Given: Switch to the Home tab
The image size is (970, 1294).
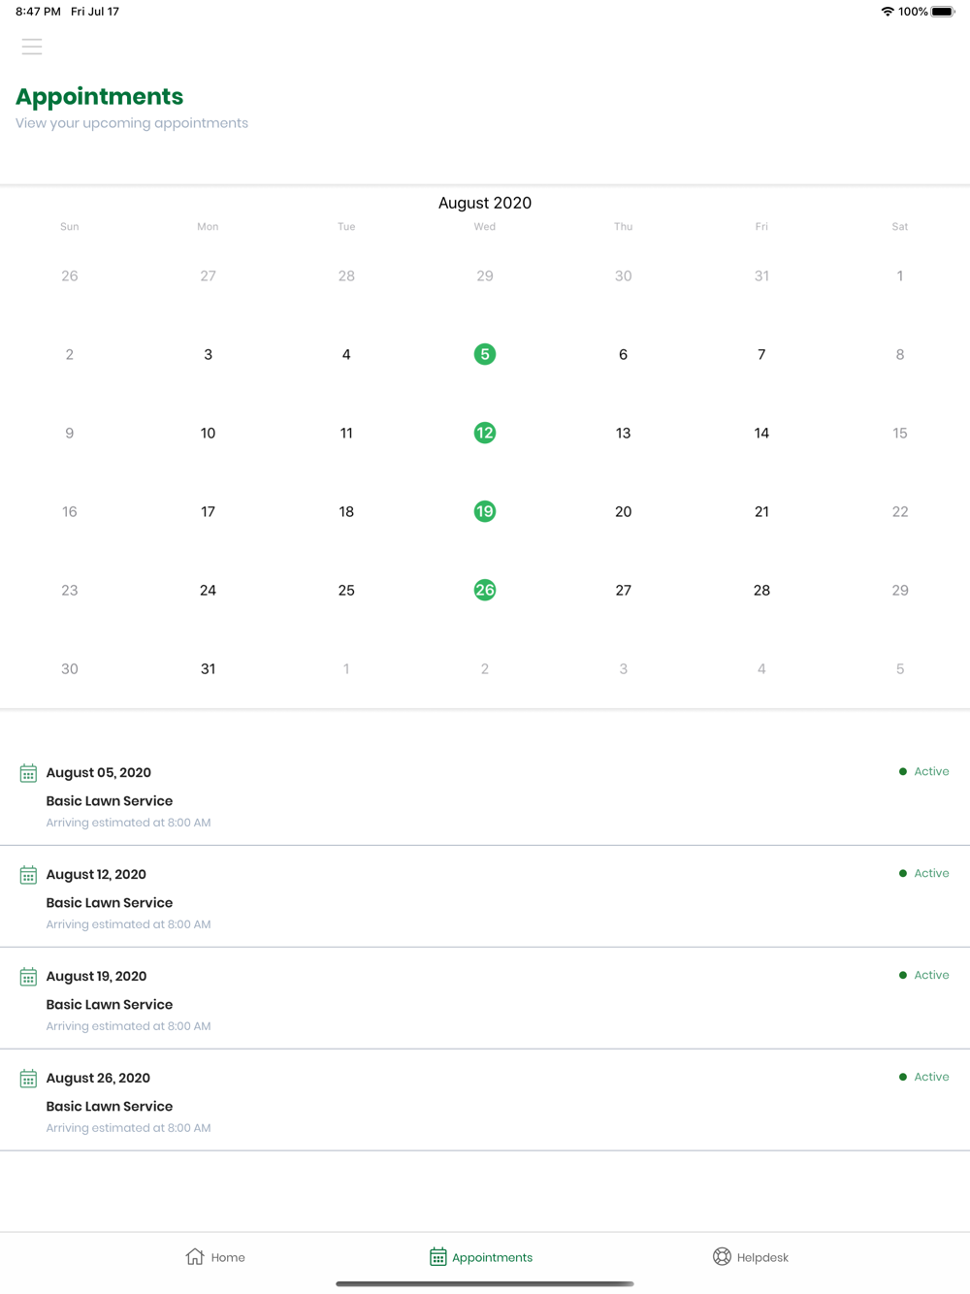Looking at the screenshot, I should coord(215,1256).
